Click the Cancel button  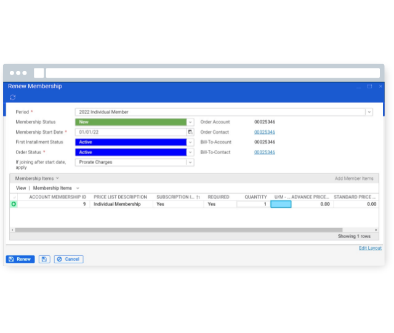click(x=68, y=259)
